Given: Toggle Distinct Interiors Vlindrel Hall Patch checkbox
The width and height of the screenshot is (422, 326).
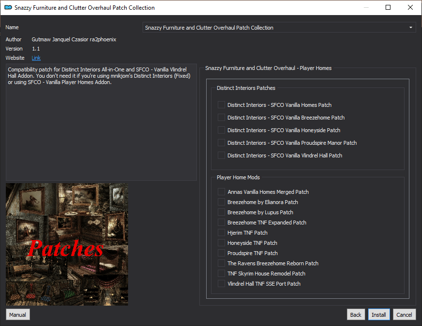Looking at the screenshot, I should click(221, 155).
